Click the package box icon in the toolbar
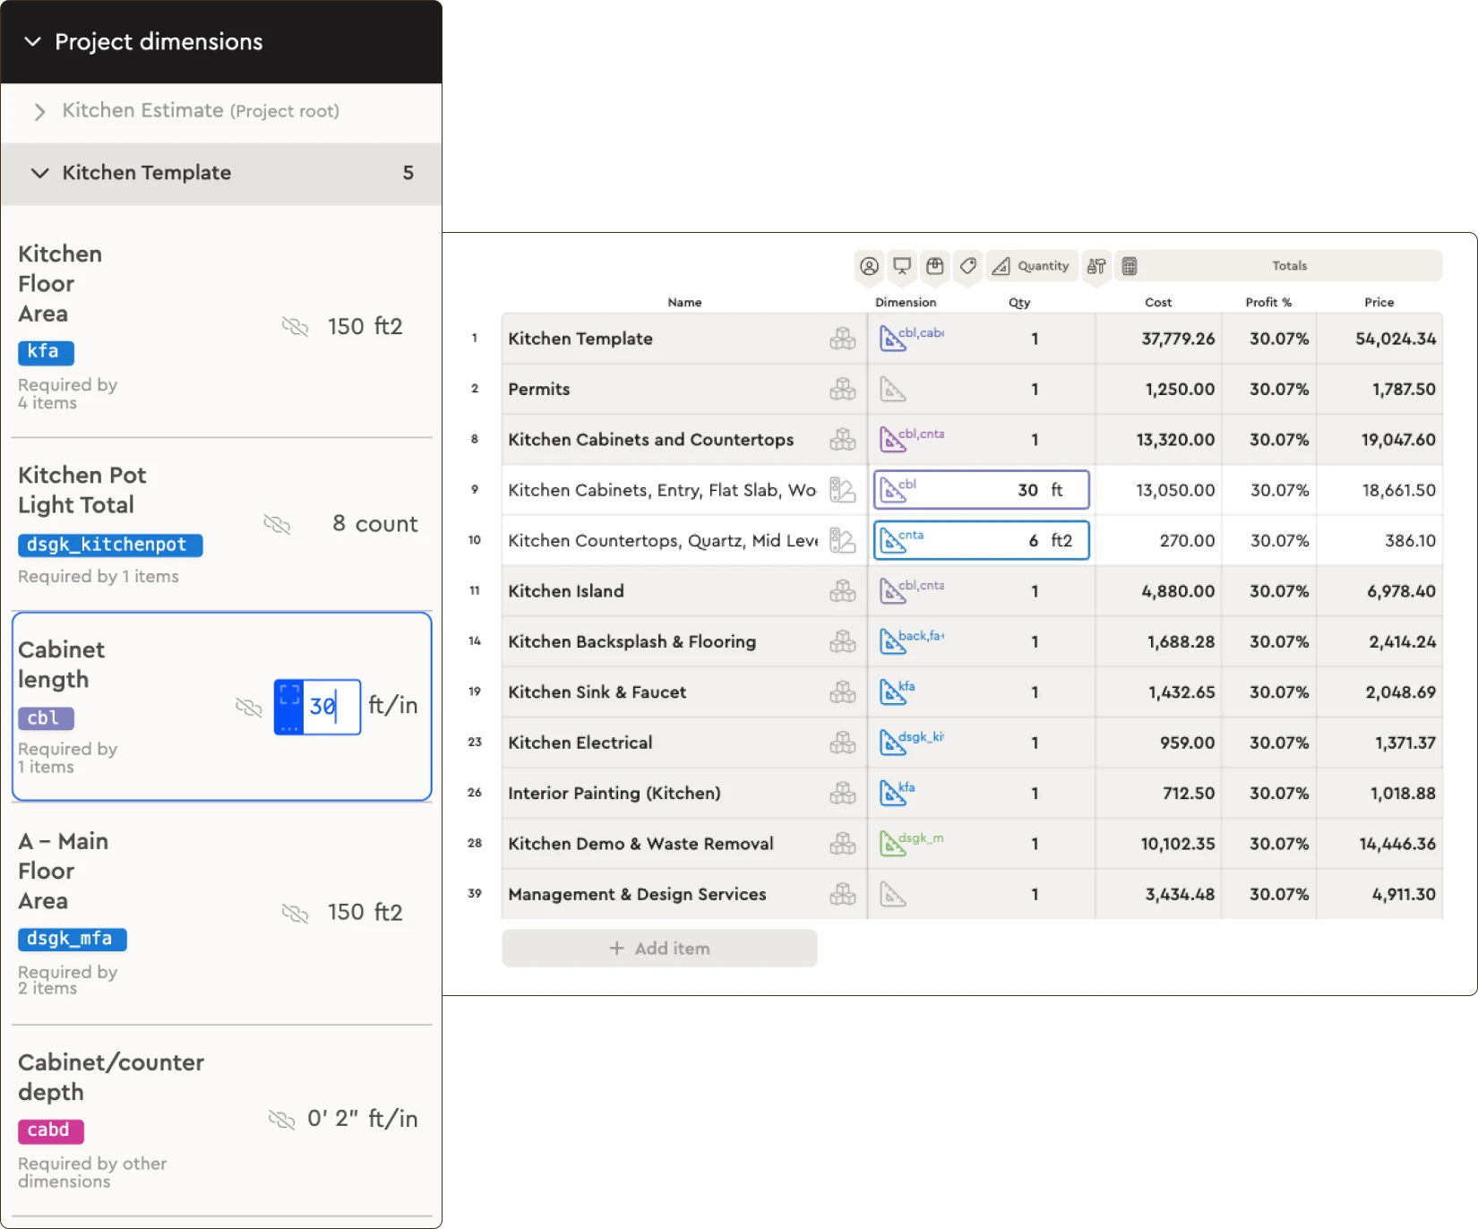1478x1229 pixels. pyautogui.click(x=935, y=266)
